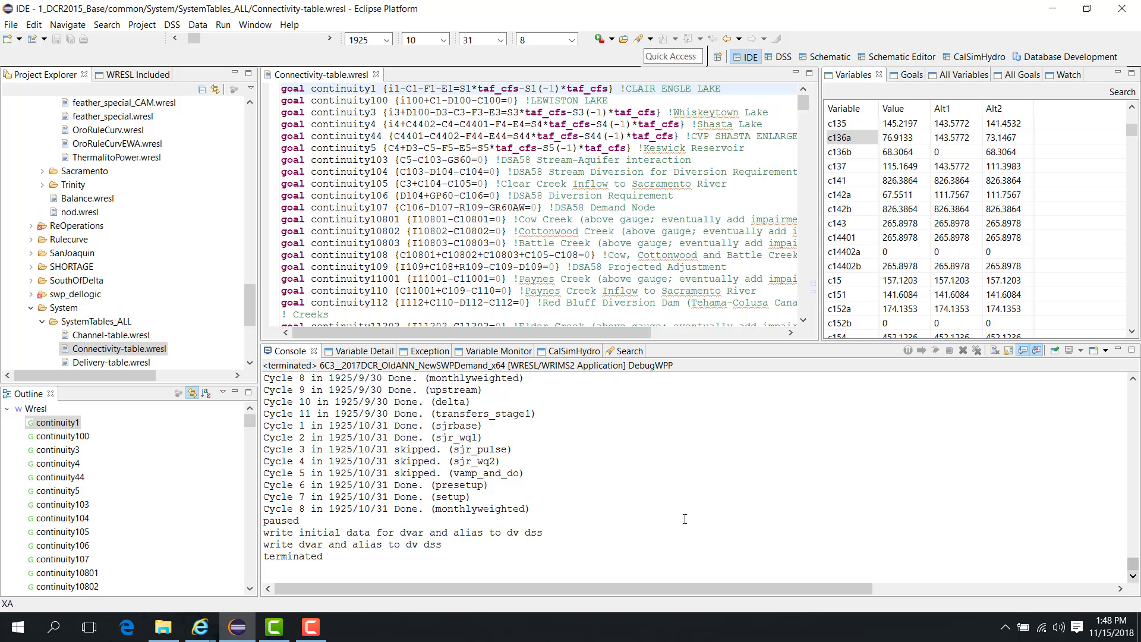Click the Open Perspective icon beside Quick Access
The image size is (1141, 642).
click(717, 57)
